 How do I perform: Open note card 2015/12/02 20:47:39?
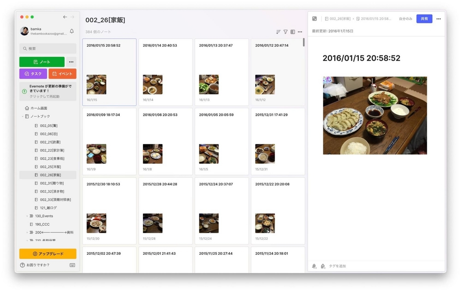(x=109, y=260)
